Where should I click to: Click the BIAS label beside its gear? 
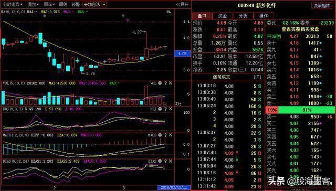[x=152, y=161]
